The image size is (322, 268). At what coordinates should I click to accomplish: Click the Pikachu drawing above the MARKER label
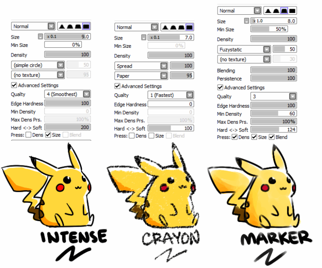(253, 187)
